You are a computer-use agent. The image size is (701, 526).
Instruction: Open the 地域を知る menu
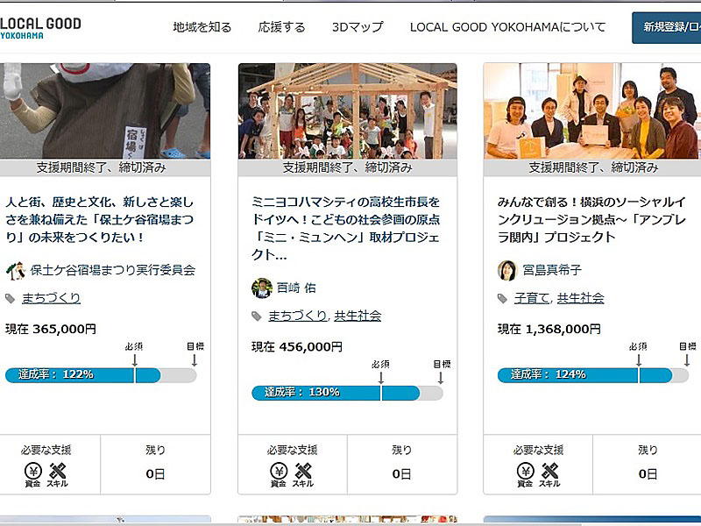[202, 27]
